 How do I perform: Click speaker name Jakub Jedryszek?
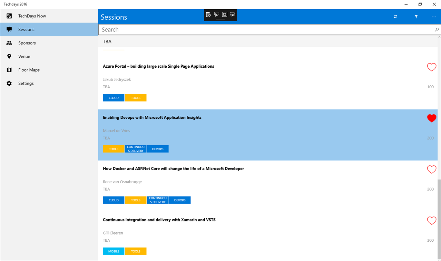point(117,80)
